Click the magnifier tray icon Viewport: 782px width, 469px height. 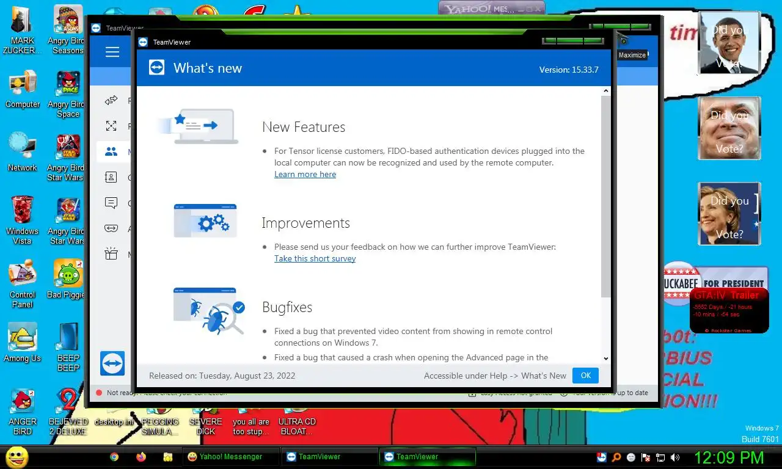pyautogui.click(x=616, y=457)
